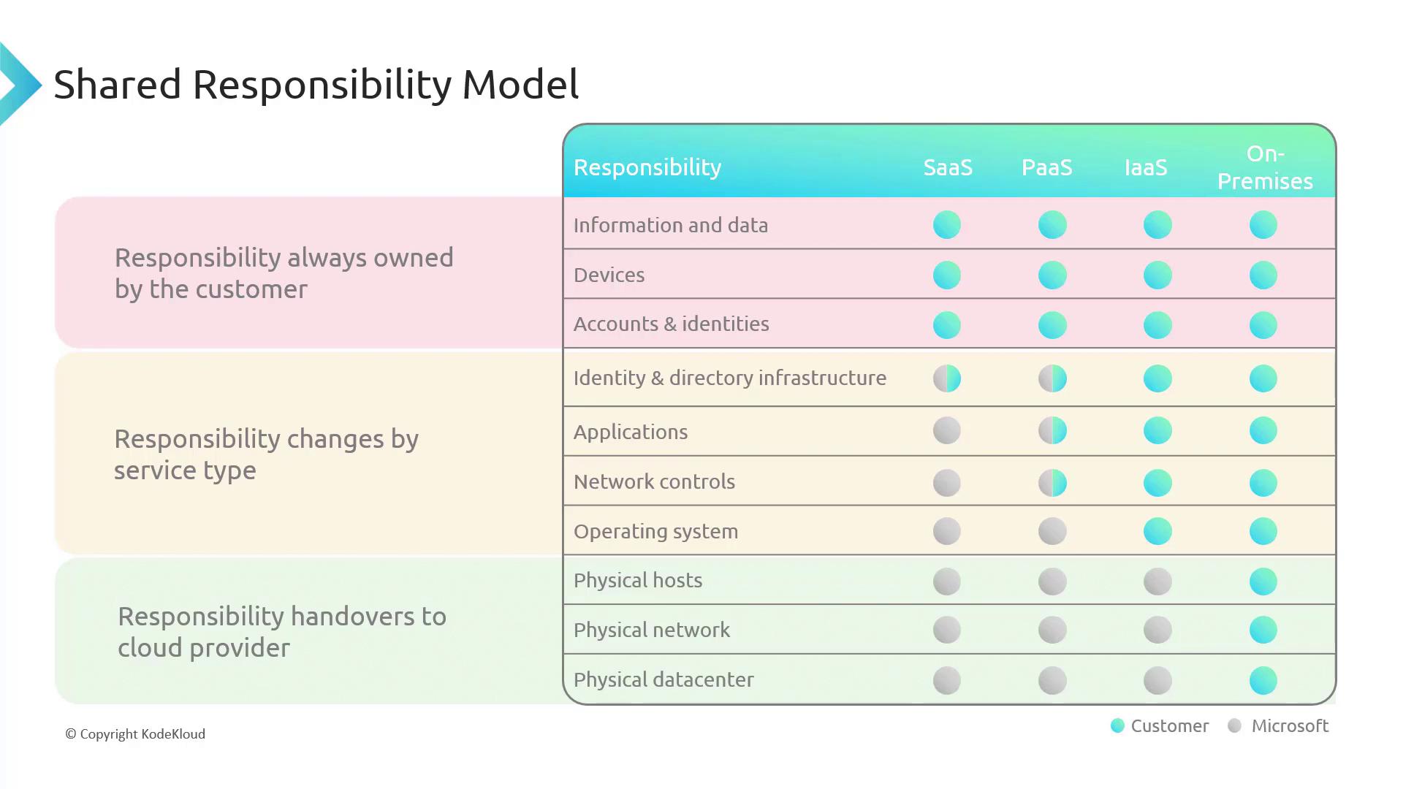Click the Shared Responsibility Model title

point(316,84)
